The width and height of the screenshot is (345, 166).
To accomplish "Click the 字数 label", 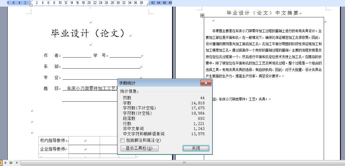I will (127, 103).
